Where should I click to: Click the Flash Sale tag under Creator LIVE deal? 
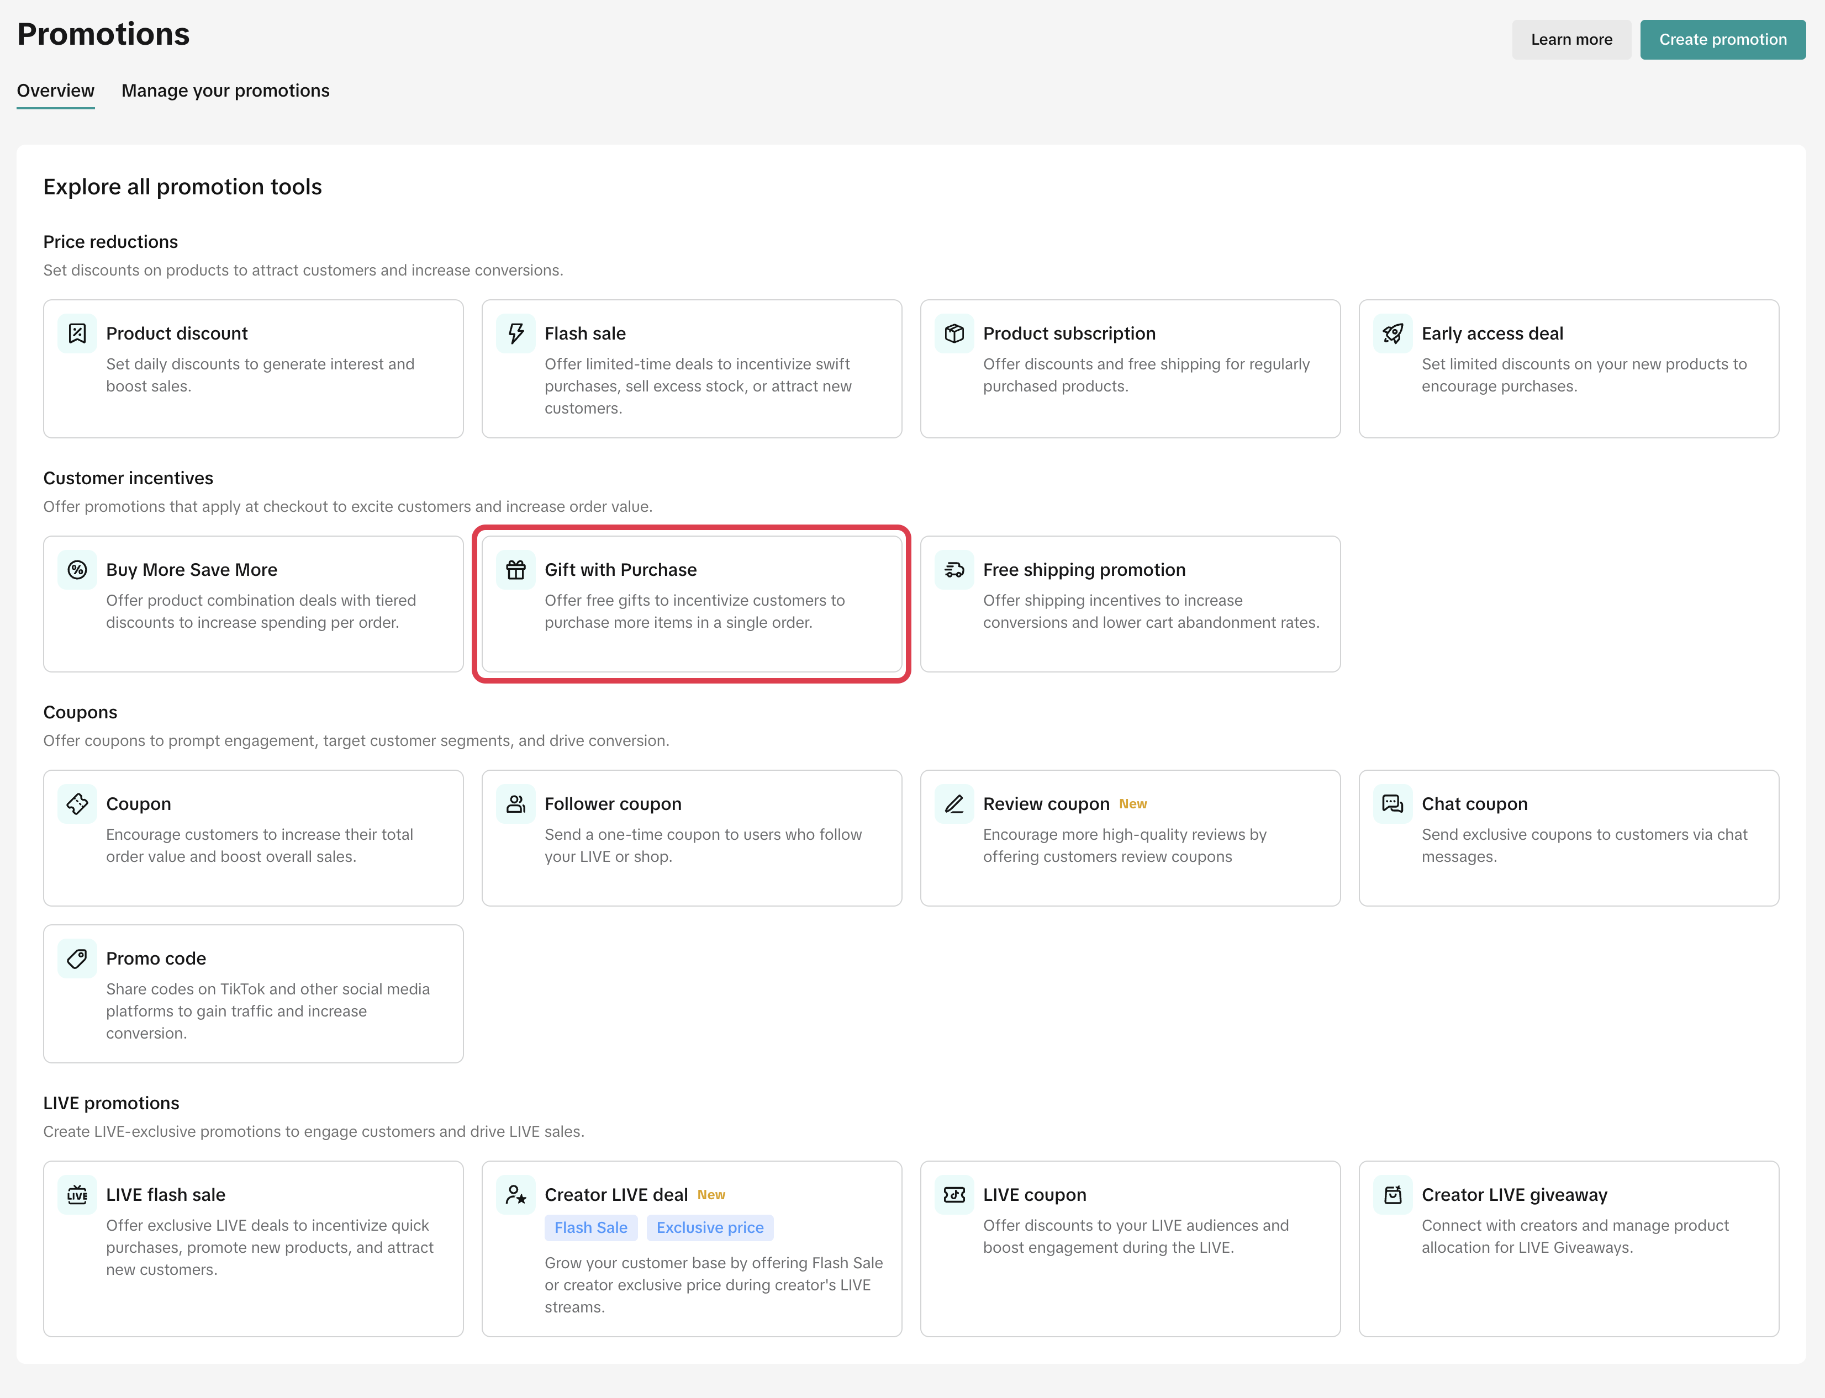591,1227
